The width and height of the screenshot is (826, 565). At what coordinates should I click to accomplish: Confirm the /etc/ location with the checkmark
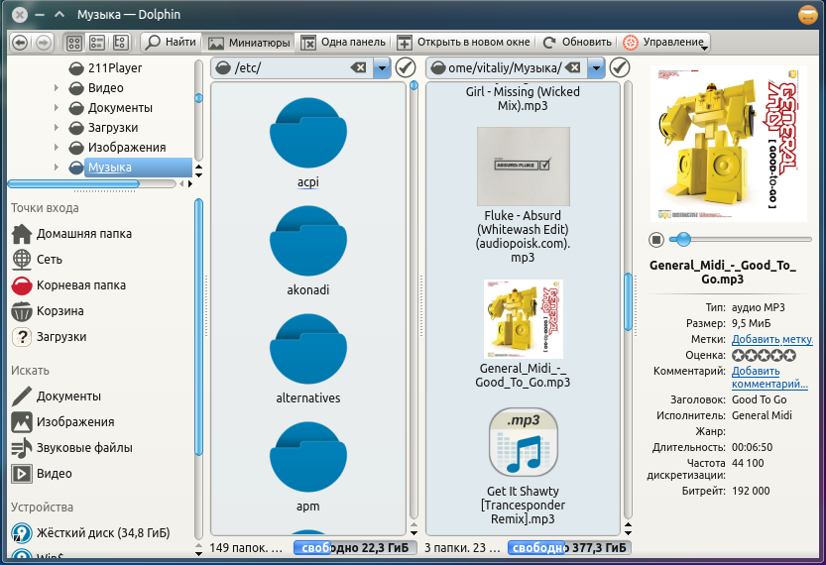pyautogui.click(x=406, y=68)
